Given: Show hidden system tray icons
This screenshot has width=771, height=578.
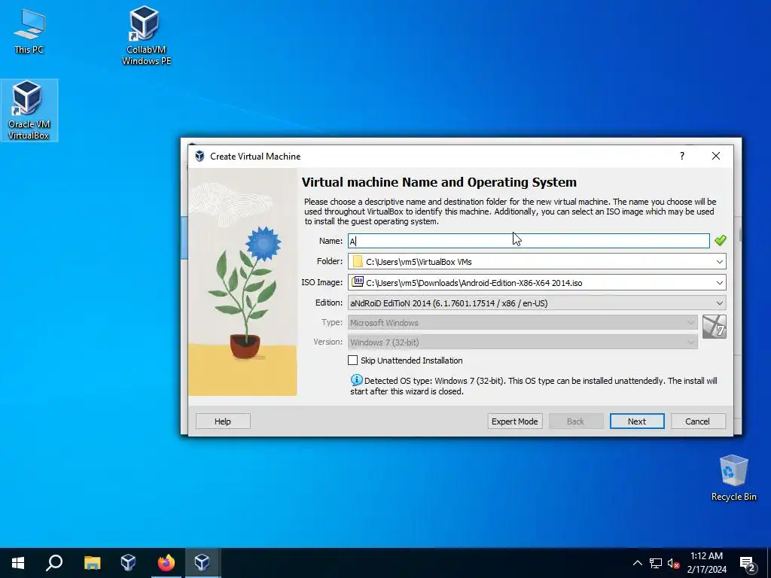Looking at the screenshot, I should click(x=637, y=563).
